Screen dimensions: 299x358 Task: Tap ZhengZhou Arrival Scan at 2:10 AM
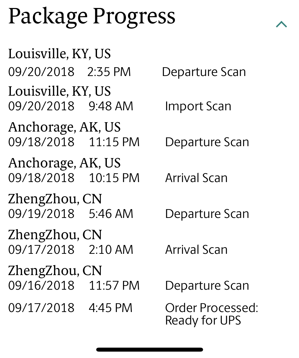point(196,250)
